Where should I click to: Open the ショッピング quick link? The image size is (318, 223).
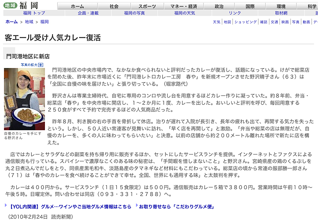pyautogui.click(x=245, y=22)
